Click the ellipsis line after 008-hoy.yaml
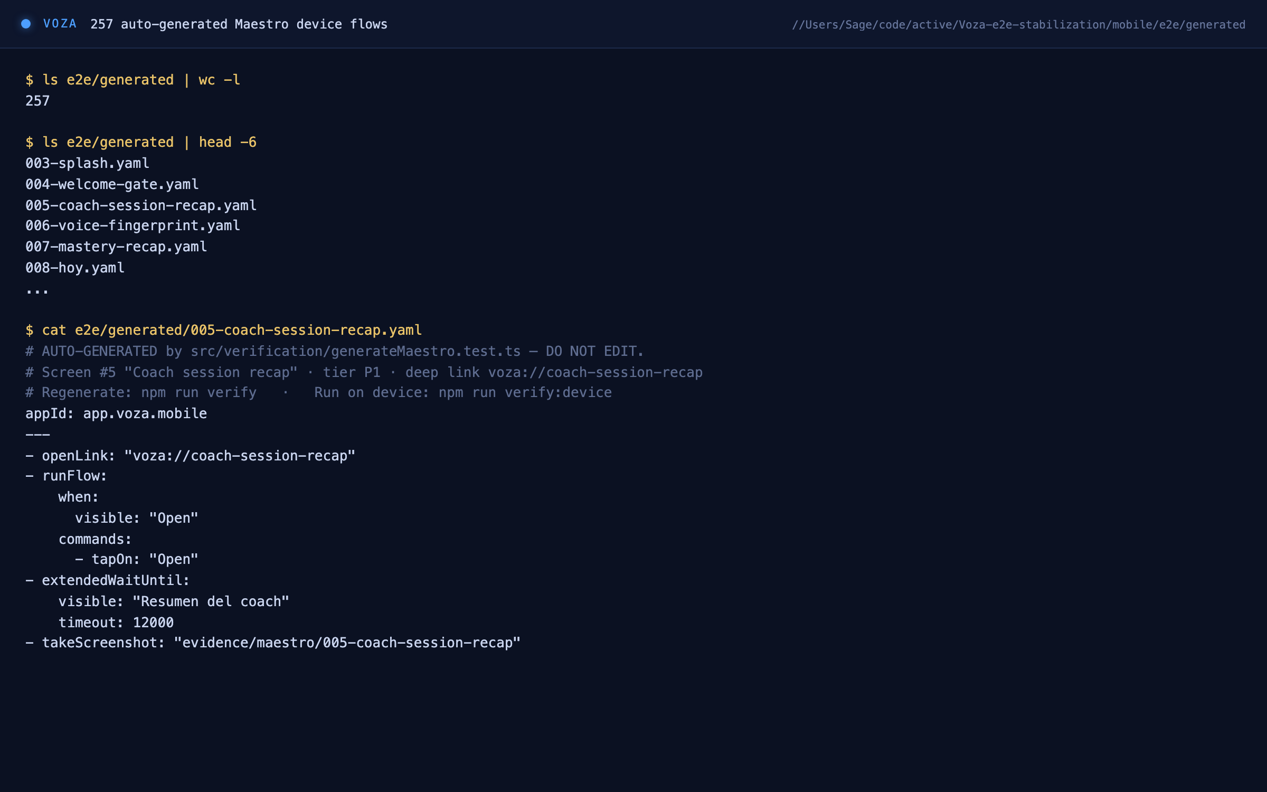 point(37,290)
